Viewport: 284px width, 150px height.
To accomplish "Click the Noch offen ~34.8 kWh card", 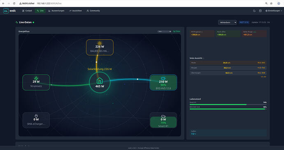I will 228,33.
